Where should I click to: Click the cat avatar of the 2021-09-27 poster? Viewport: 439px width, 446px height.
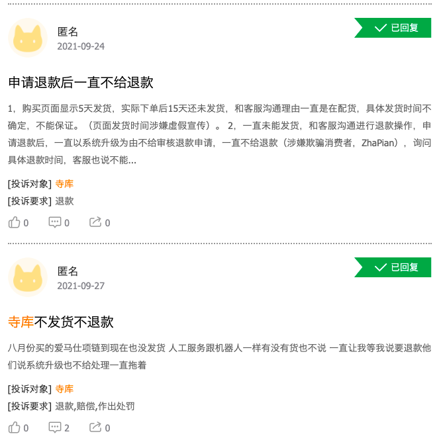click(x=28, y=277)
